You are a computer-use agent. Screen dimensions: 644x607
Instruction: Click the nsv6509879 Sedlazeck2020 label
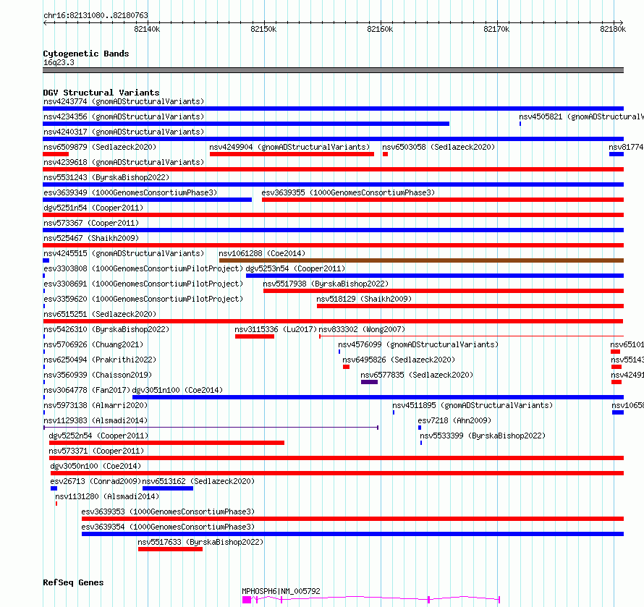pos(100,147)
